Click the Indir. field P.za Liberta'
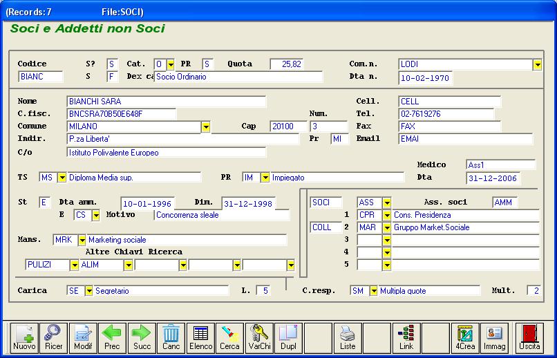This screenshot has width=557, height=358. tap(182, 139)
